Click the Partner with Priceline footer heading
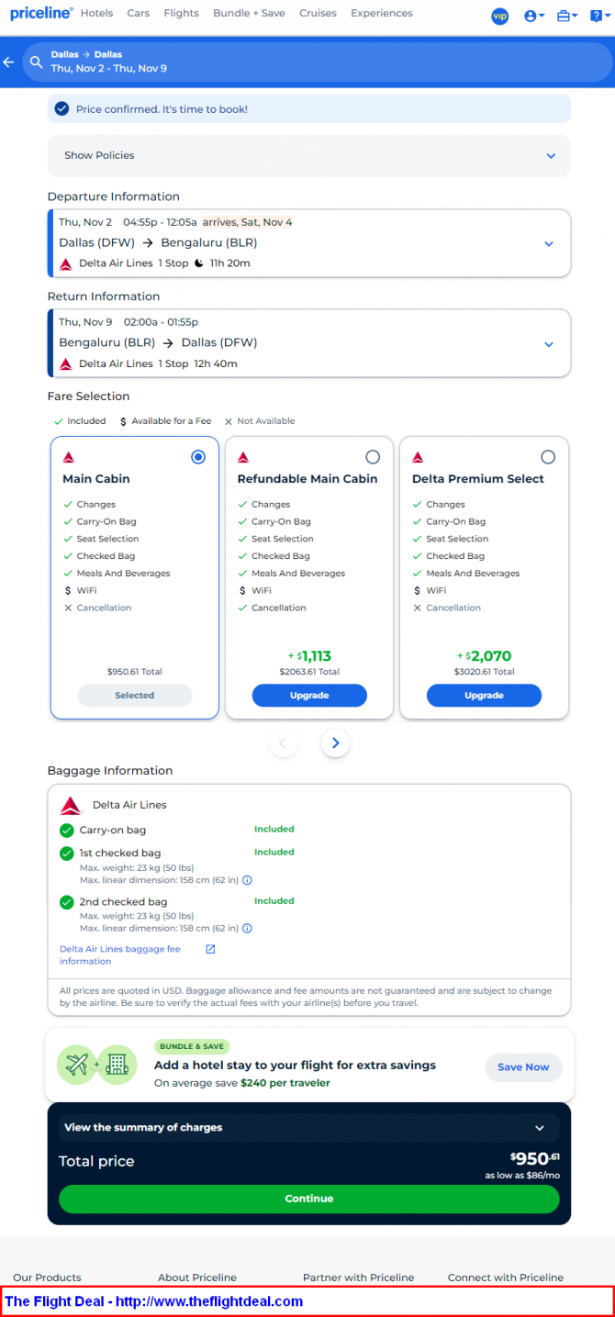This screenshot has height=1317, width=615. 359,1278
